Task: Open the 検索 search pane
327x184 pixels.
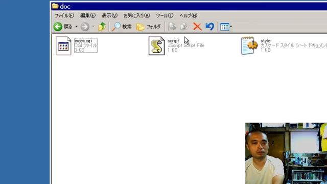Action: (122, 27)
